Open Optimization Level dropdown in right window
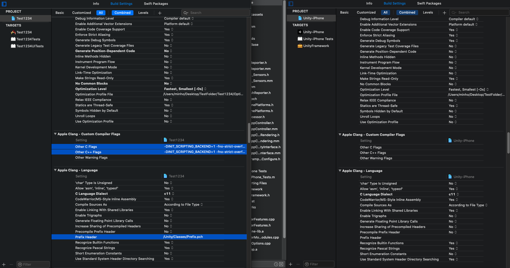The width and height of the screenshot is (510, 268). pos(469,89)
